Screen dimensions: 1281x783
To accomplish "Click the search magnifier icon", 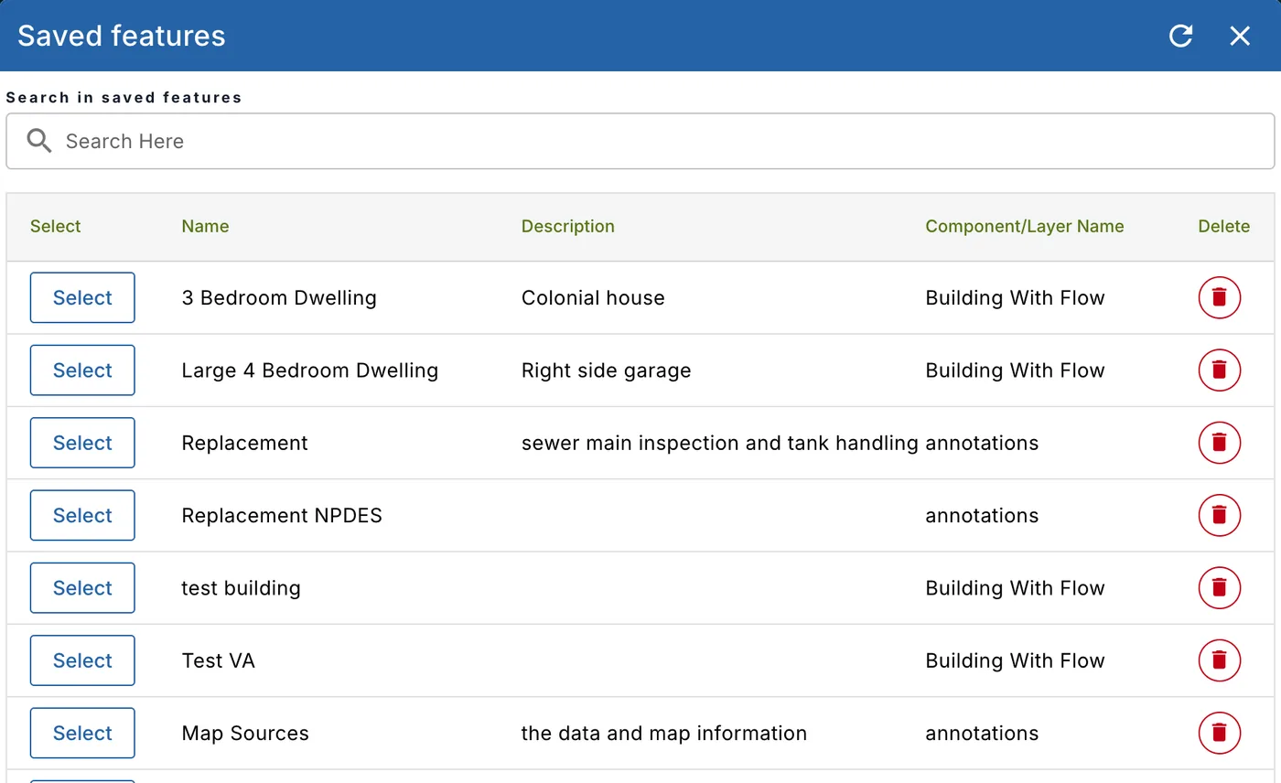I will [x=39, y=141].
